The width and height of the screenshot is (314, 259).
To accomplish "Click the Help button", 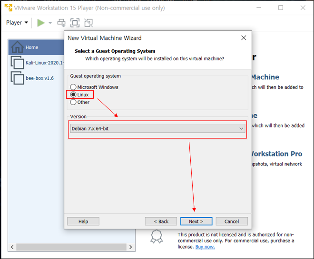I will [83, 221].
